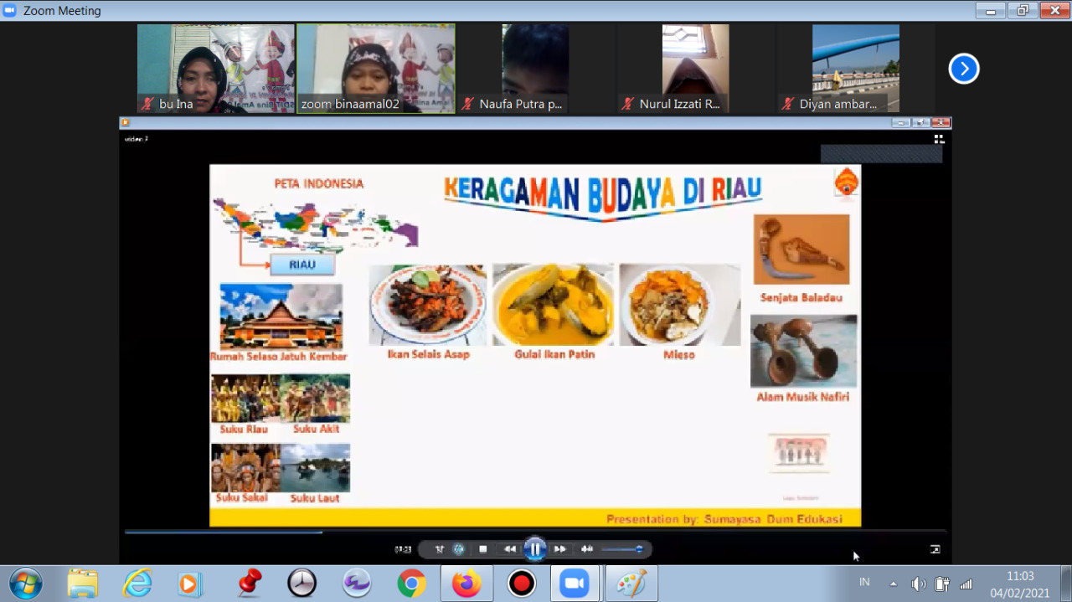Select bu Ina participant video thumbnail
Viewport: 1072px width, 602px height.
tap(215, 69)
